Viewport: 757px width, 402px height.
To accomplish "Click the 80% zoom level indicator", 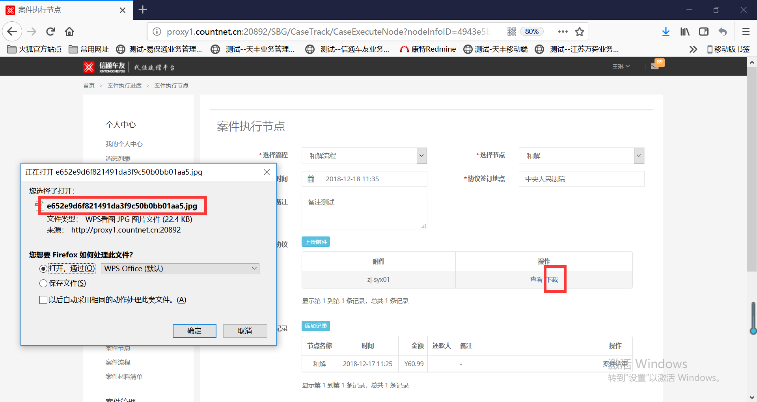I will click(x=531, y=32).
